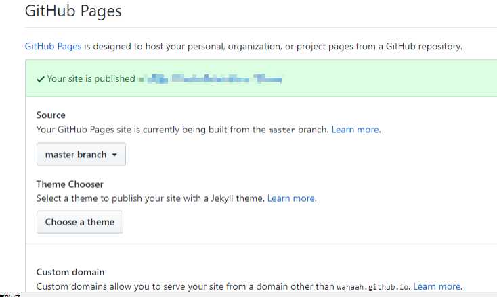This screenshot has height=297, width=497.
Task: Click the Theme Chooser section heading
Action: pos(70,184)
